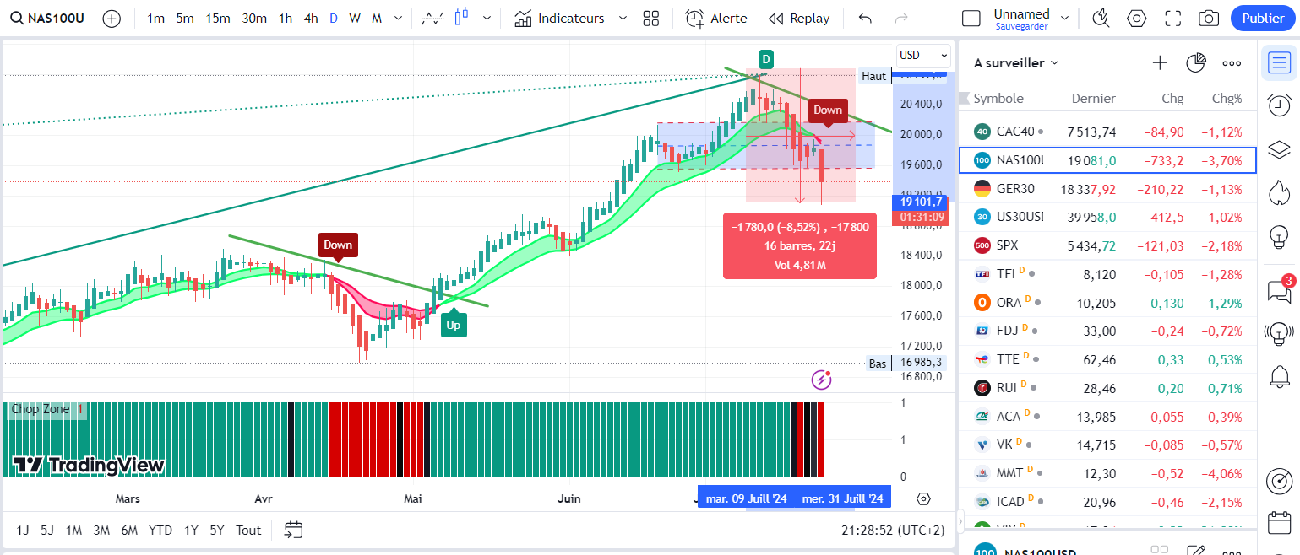Open chart settings hexagon icon in top bar
This screenshot has height=555, width=1300.
click(x=1136, y=19)
